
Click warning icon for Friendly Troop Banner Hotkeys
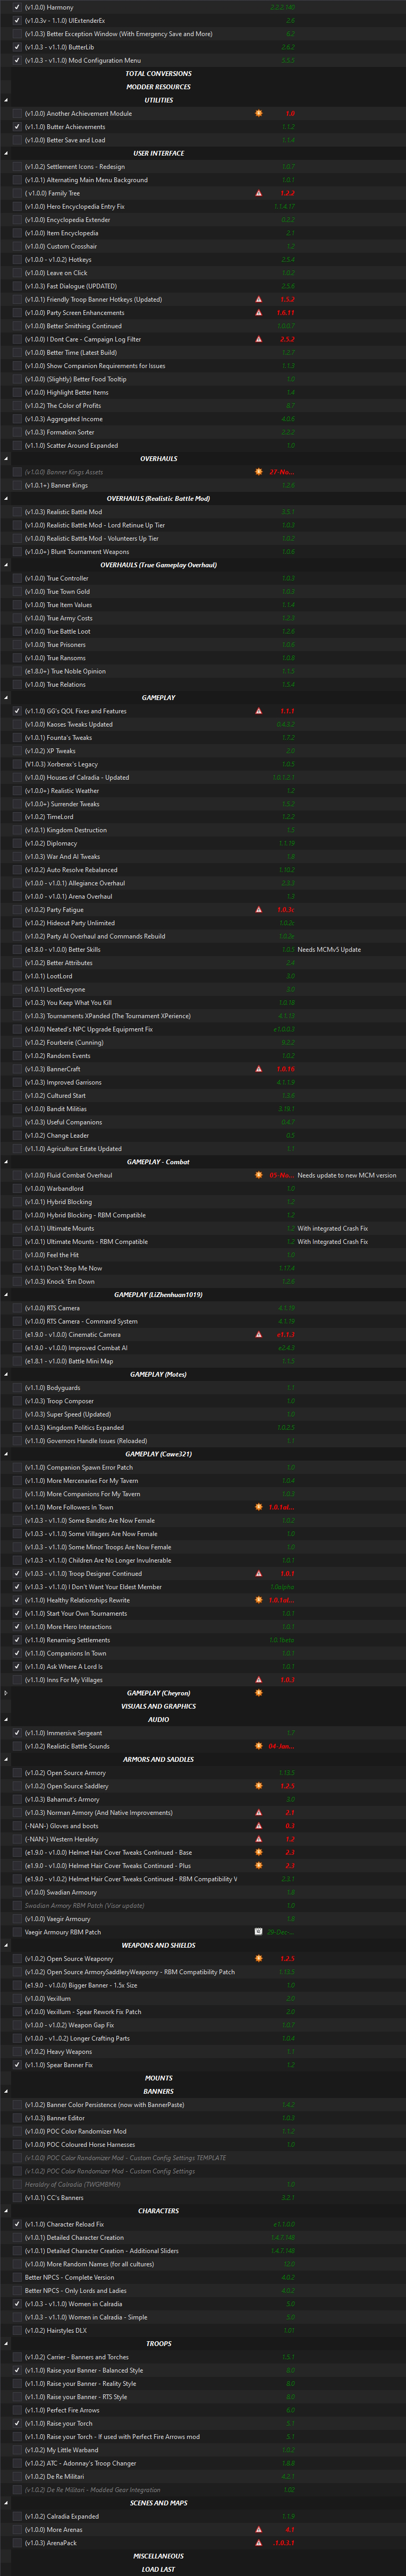coord(259,299)
